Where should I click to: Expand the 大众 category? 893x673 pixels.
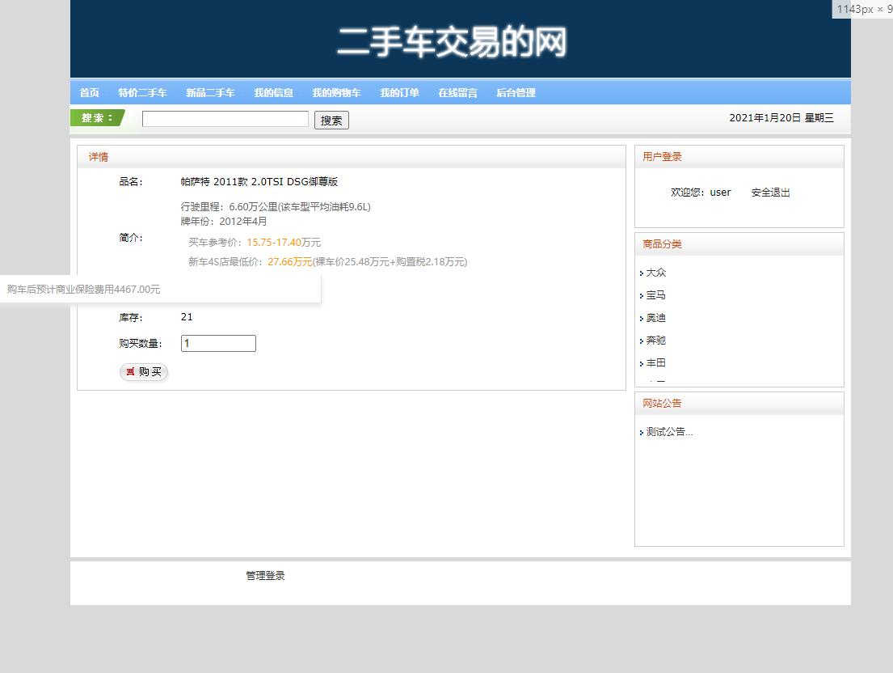(x=655, y=273)
